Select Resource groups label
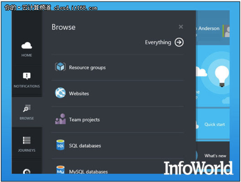The height and width of the screenshot is (182, 241). tap(87, 67)
